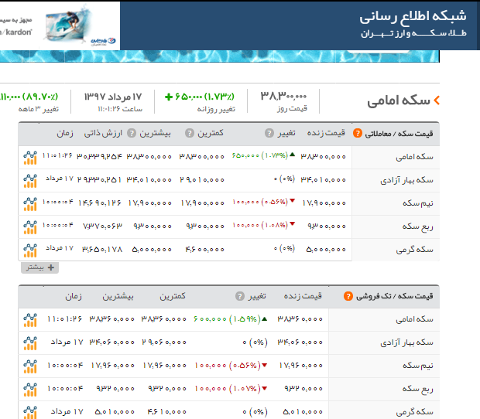Click سکه امامی ارزش ذاتی value ۳۰,۳۳۹,۲۵۴
The width and height of the screenshot is (480, 419).
coord(100,156)
